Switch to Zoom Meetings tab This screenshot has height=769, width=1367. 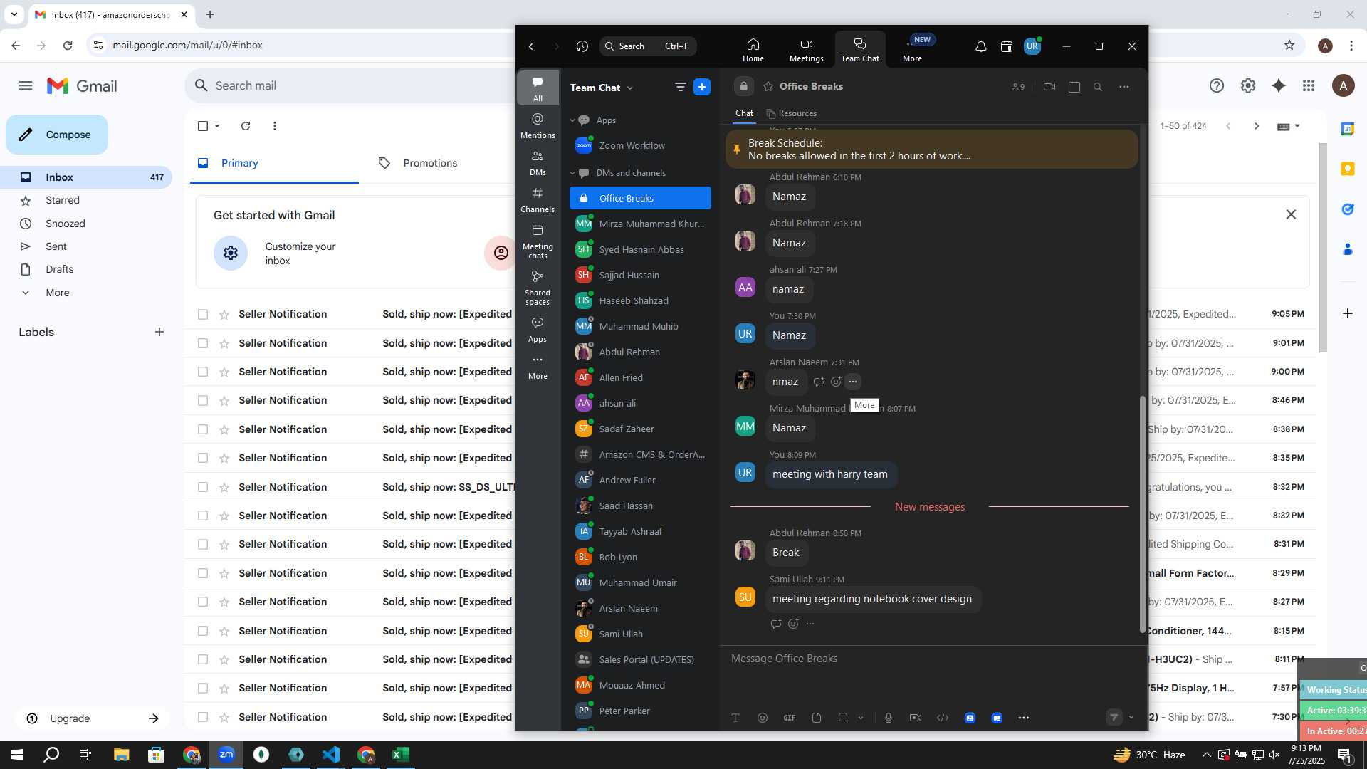click(x=806, y=50)
